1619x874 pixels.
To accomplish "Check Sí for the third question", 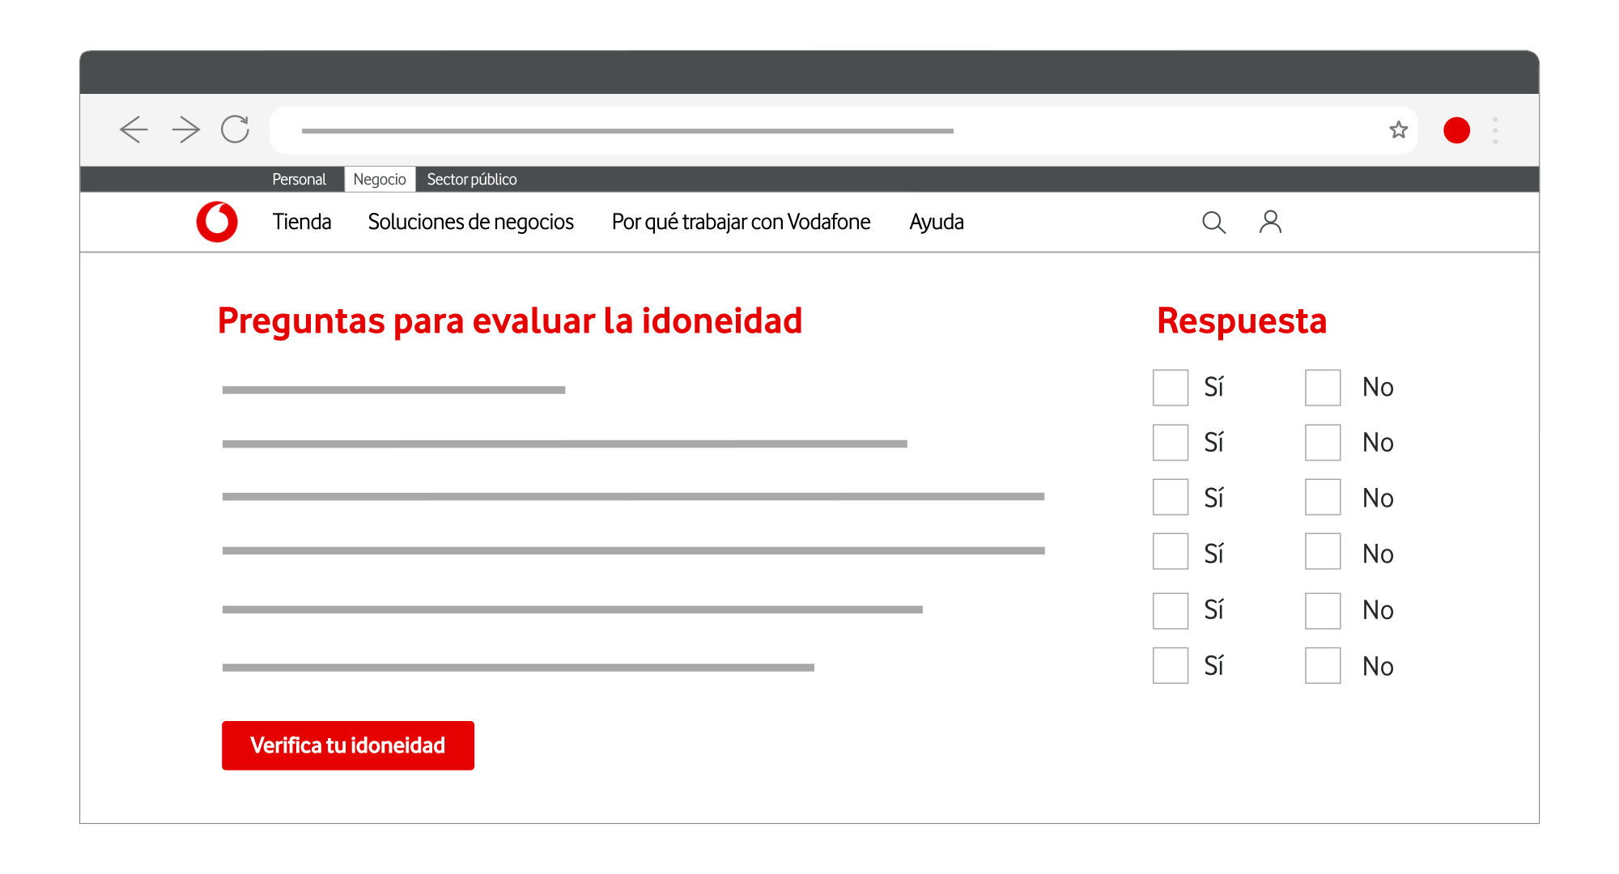I will (x=1171, y=497).
